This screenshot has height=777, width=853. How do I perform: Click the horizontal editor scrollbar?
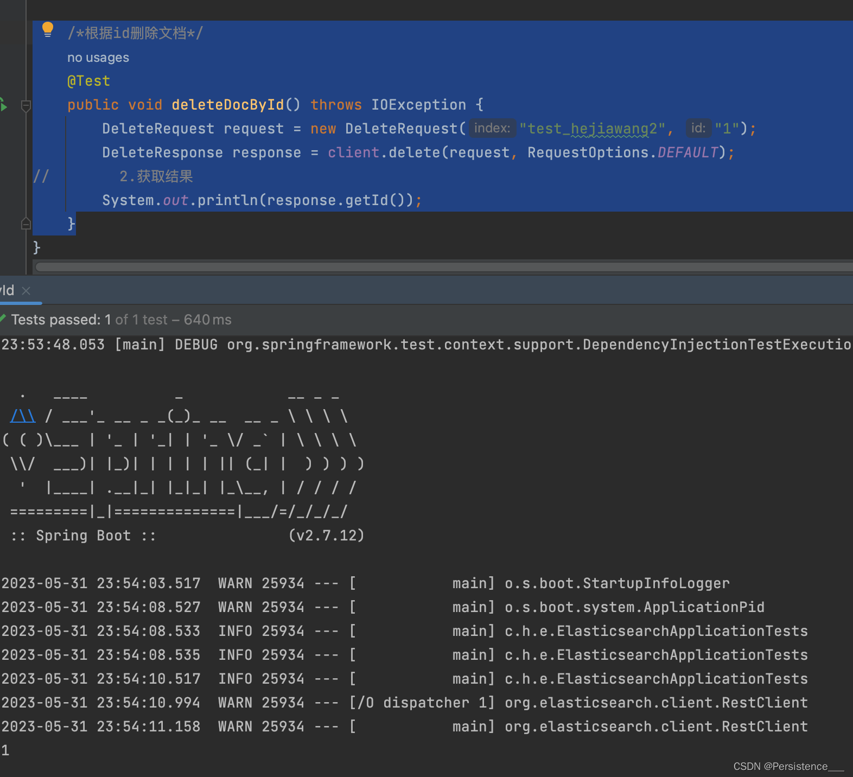pyautogui.click(x=444, y=266)
